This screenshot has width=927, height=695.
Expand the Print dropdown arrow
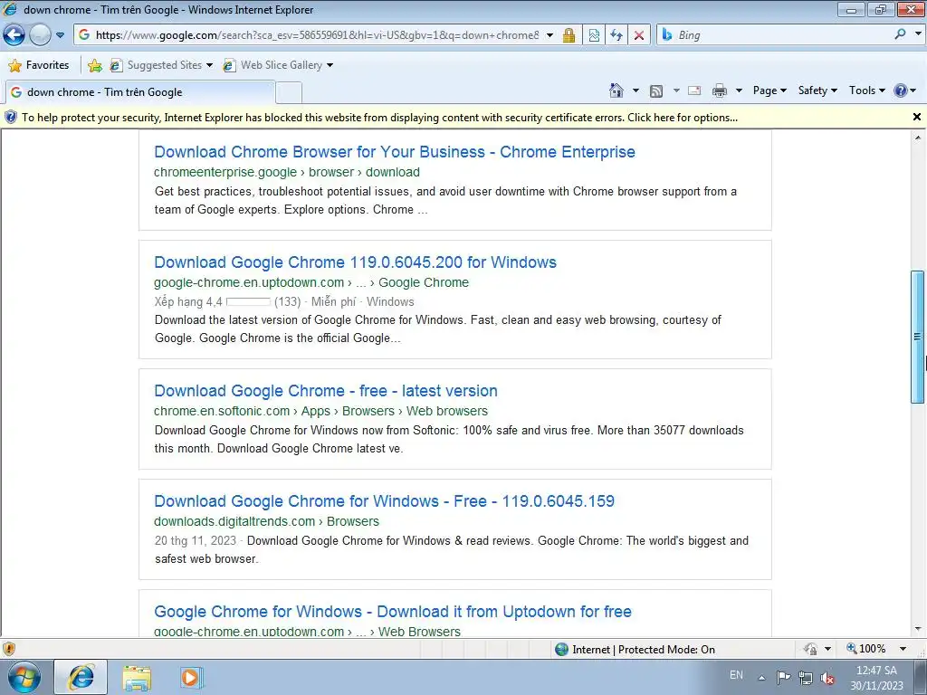(739, 90)
